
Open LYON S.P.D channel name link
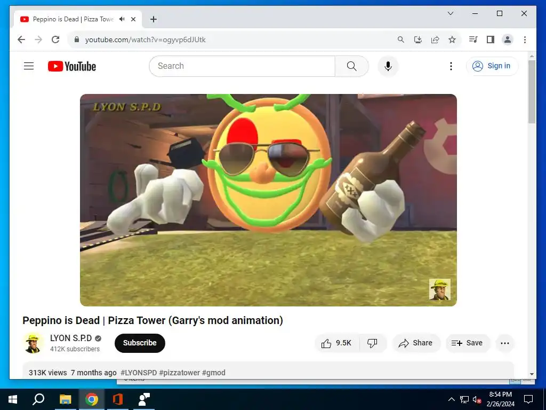click(x=71, y=338)
